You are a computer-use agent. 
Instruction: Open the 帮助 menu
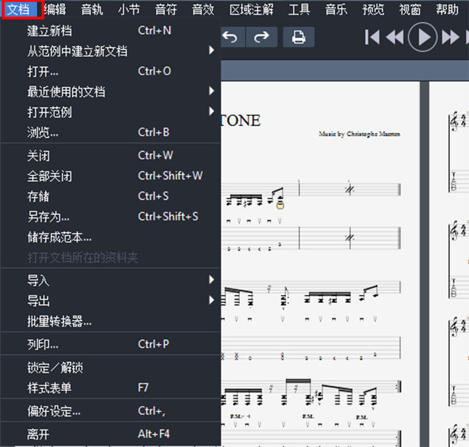(x=447, y=9)
